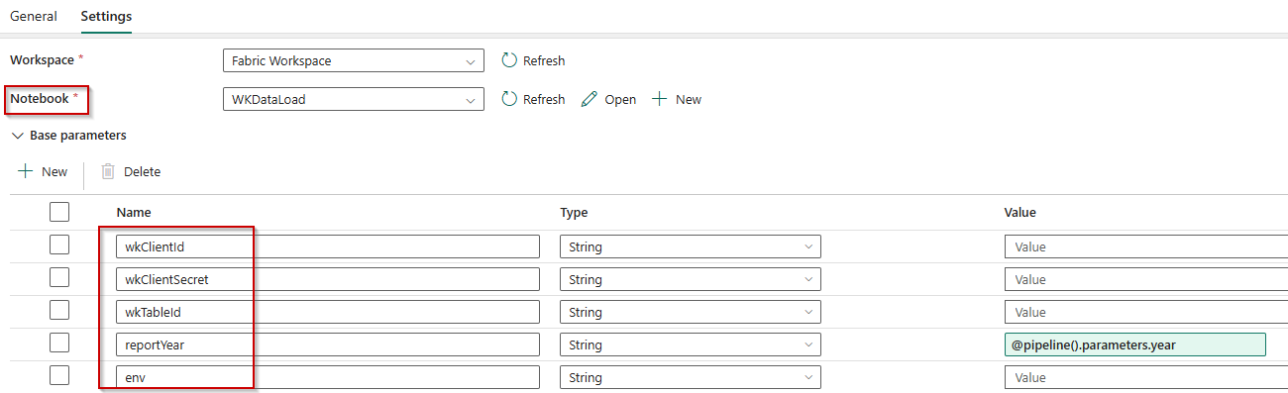Click the reportYear name field
1288x393 pixels.
(x=328, y=344)
